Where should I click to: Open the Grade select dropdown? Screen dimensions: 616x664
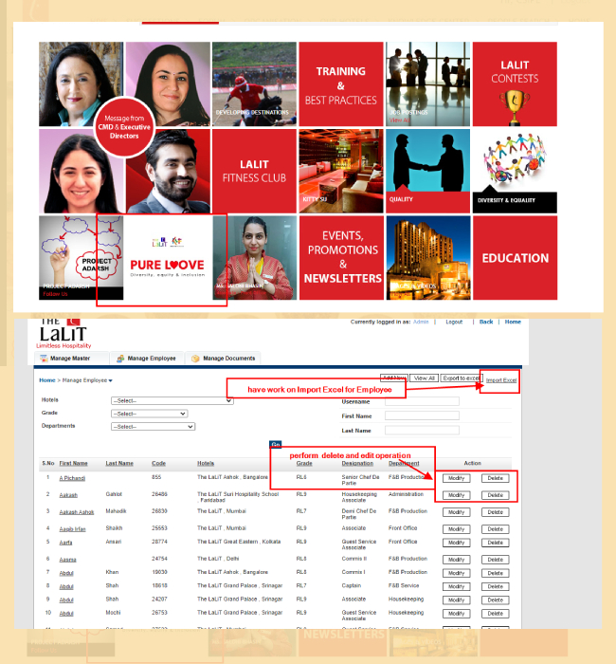[x=150, y=414]
